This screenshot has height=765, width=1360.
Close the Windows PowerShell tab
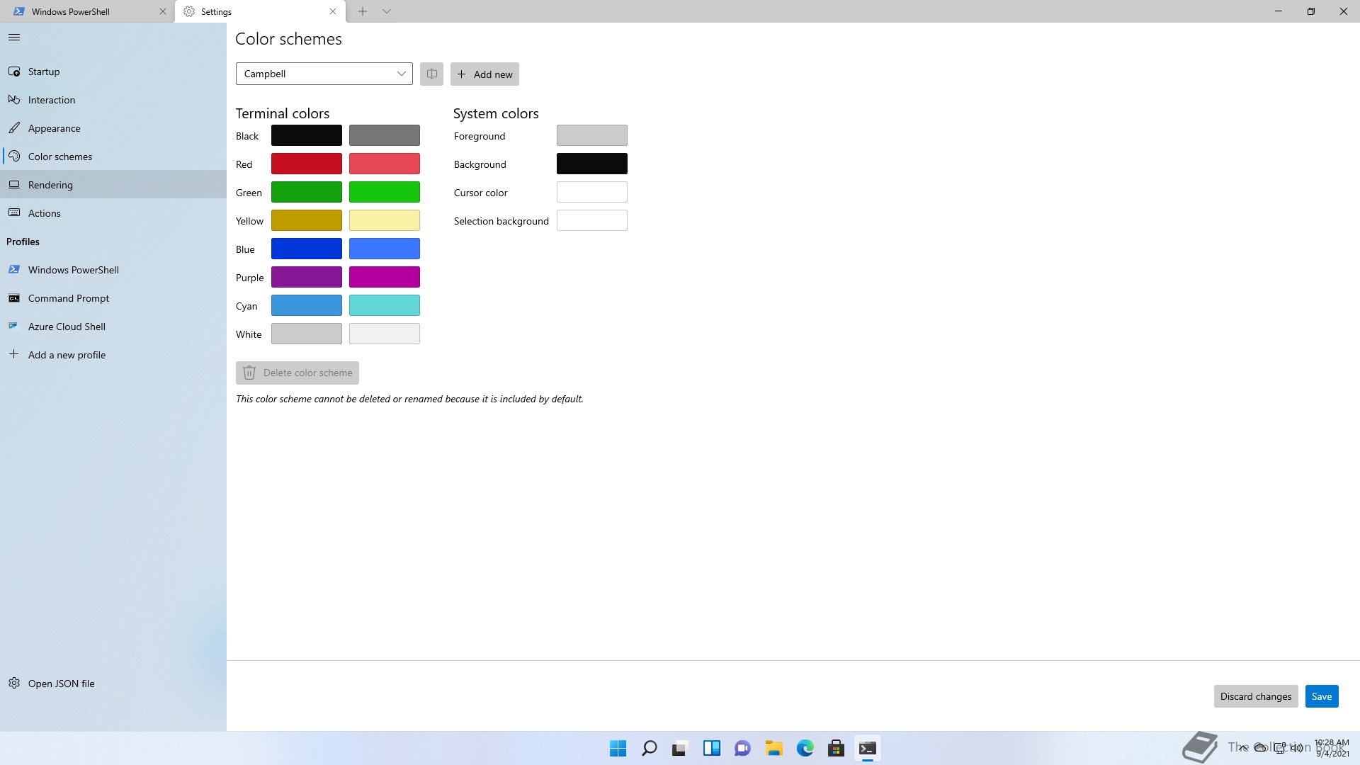tap(163, 11)
